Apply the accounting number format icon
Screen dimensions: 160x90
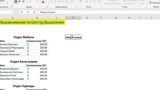(x=81, y=1)
